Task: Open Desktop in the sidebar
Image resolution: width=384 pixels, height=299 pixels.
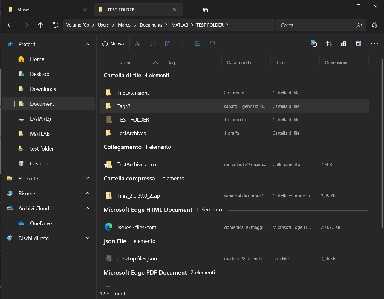Action: click(x=48, y=74)
